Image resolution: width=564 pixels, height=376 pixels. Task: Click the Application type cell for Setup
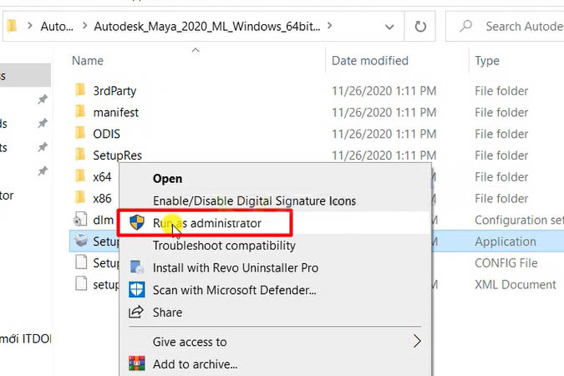(505, 241)
